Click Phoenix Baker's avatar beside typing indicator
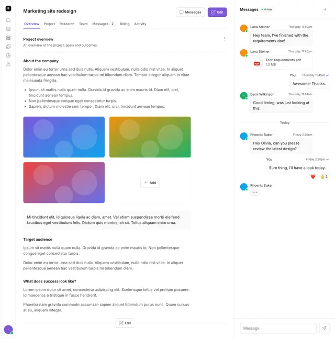The image size is (335, 339). pyautogui.click(x=244, y=187)
